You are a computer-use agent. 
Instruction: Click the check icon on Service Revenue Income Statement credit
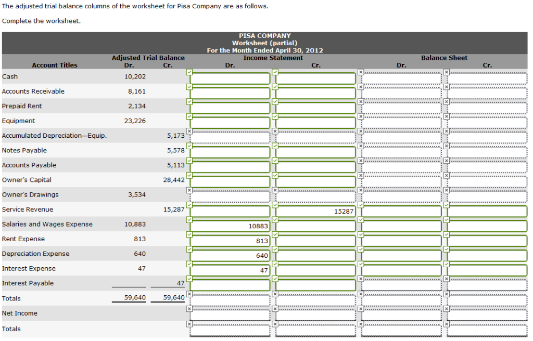coord(275,205)
